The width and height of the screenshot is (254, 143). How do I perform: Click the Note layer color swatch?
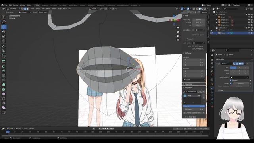click(185, 96)
